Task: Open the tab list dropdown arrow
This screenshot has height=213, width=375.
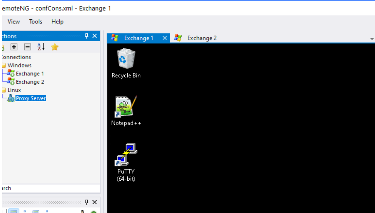Action: (x=372, y=38)
